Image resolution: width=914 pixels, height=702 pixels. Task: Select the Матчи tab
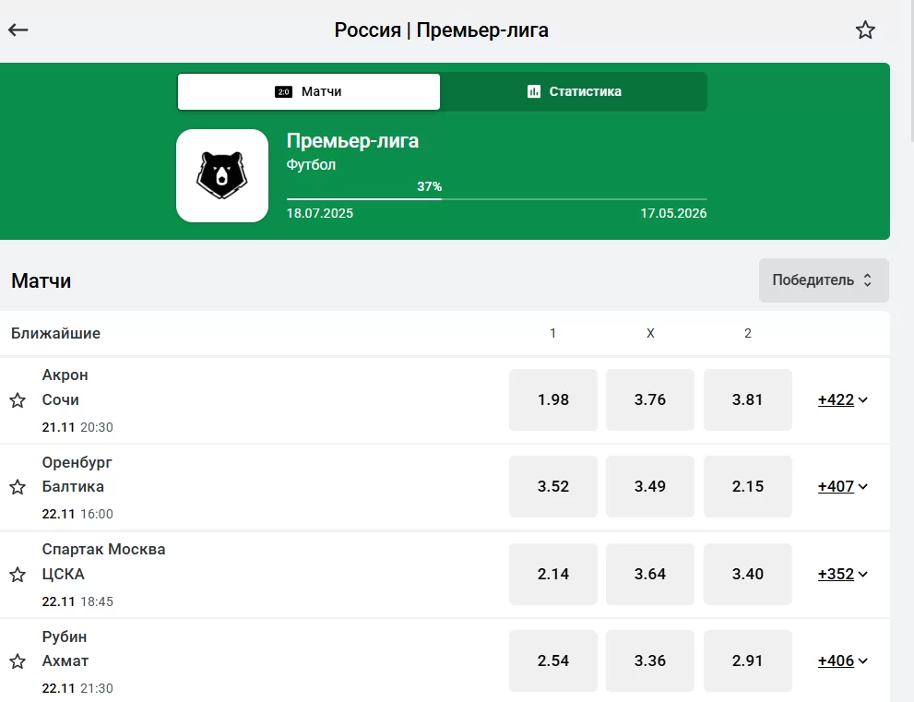(309, 91)
